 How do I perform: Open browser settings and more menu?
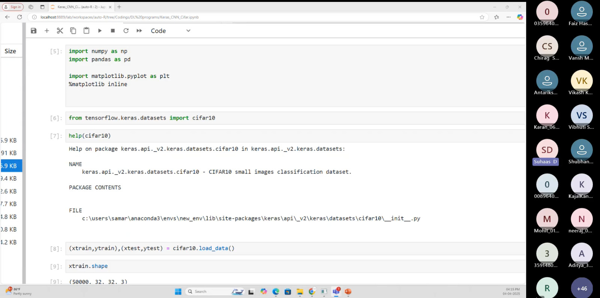508,17
